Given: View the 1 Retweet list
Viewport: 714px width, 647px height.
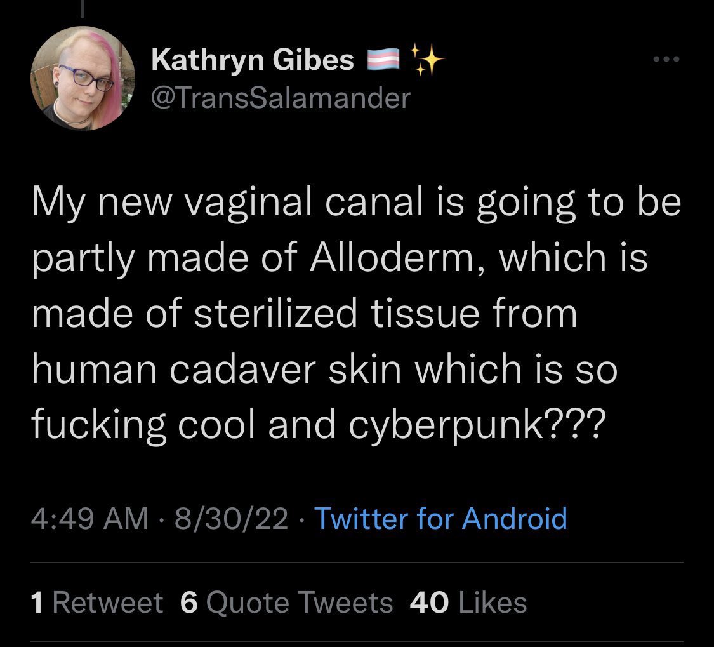Looking at the screenshot, I should pos(97,602).
